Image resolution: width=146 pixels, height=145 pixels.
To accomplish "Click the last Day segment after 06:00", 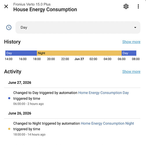I will click(x=129, y=53).
